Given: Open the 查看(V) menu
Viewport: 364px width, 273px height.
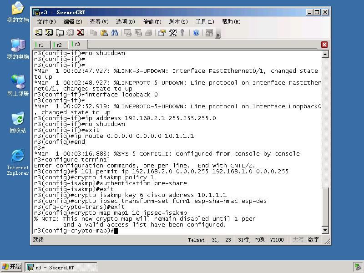Looking at the screenshot, I should 99,22.
